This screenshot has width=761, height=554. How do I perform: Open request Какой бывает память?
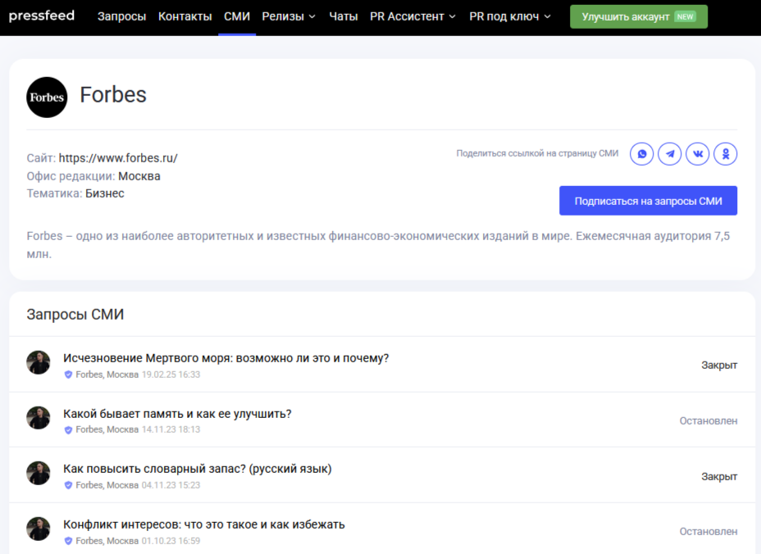[x=177, y=414]
